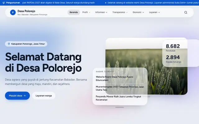Viewport: 199px width, 124px height.
Task: Open news Website Resmi Desa Polorejo Resmi Diluncurkan
Action: click(114, 78)
